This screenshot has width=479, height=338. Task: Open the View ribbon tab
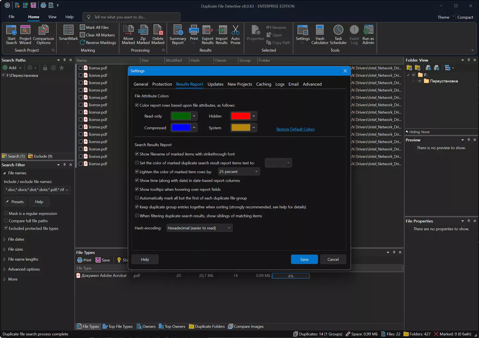click(x=52, y=17)
